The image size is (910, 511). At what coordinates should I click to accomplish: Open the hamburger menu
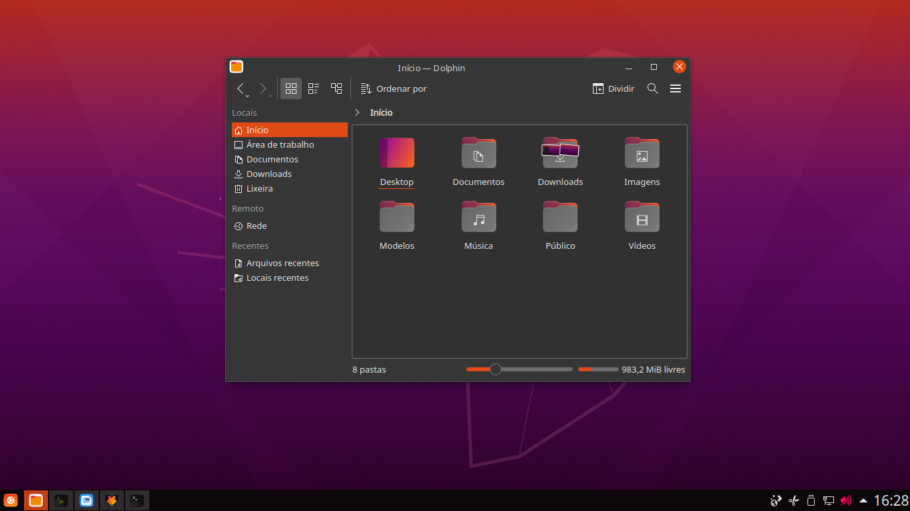[676, 88]
